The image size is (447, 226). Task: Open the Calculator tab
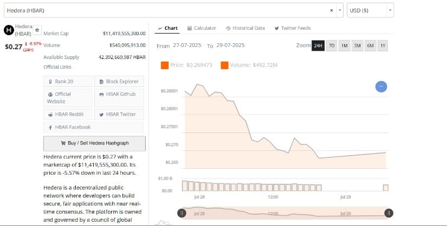click(202, 28)
